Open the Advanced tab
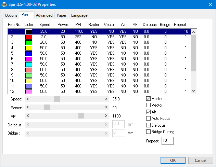Viewport: 216px width, 167px height. click(44, 15)
